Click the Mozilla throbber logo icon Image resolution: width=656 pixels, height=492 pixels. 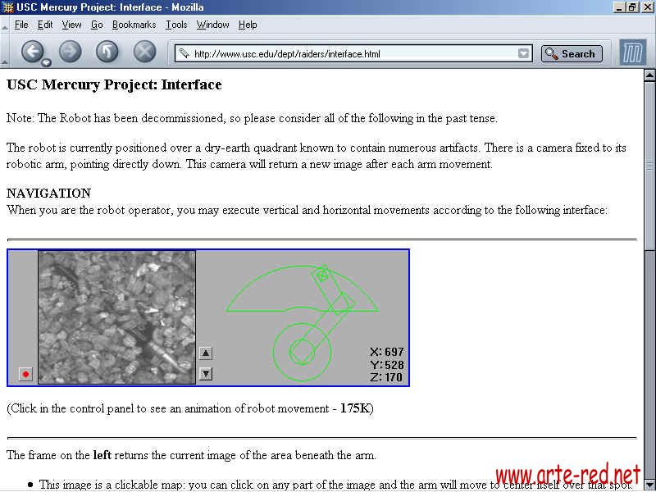(x=632, y=52)
